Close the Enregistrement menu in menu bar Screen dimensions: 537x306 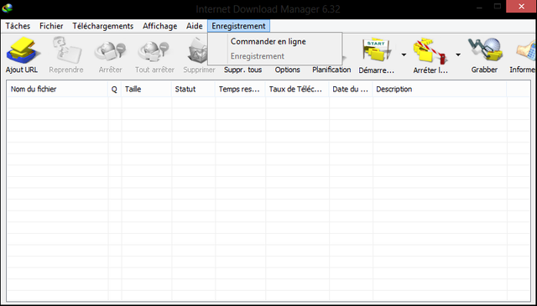(238, 26)
